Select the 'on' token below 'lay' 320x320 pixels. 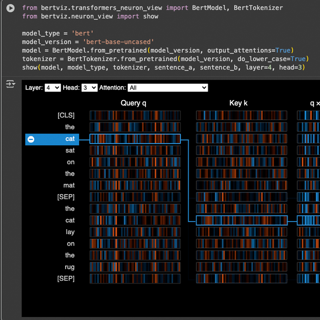coord(71,244)
